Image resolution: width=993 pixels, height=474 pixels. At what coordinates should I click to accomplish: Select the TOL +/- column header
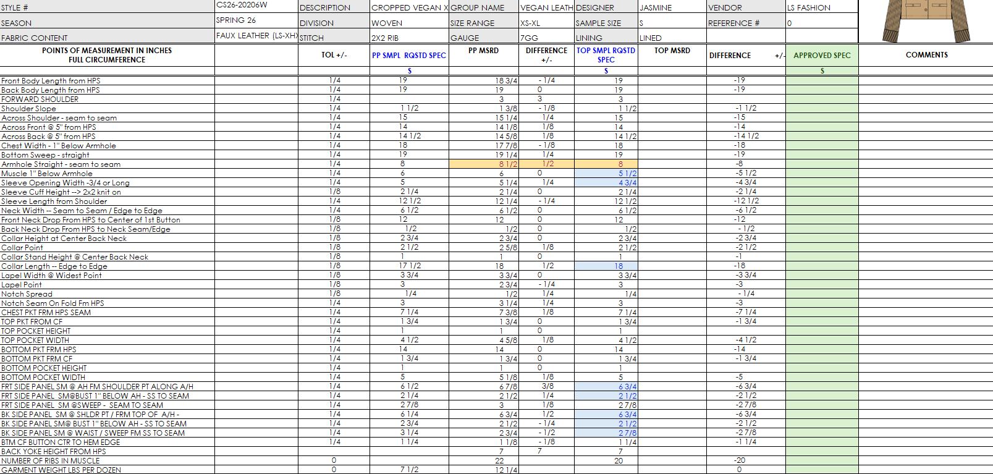pos(334,55)
